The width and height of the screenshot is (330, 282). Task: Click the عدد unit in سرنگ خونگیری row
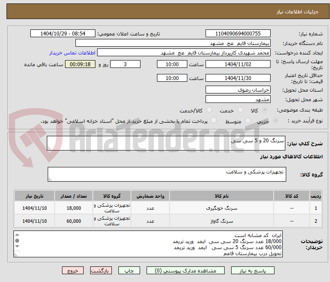coord(150,208)
